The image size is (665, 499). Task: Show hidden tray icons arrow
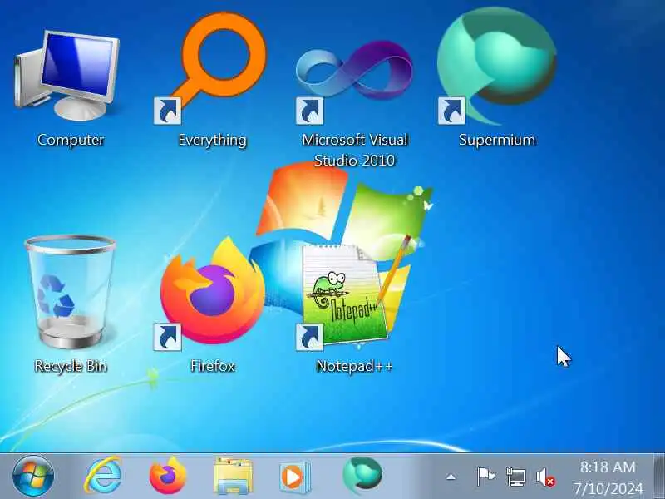tap(451, 477)
